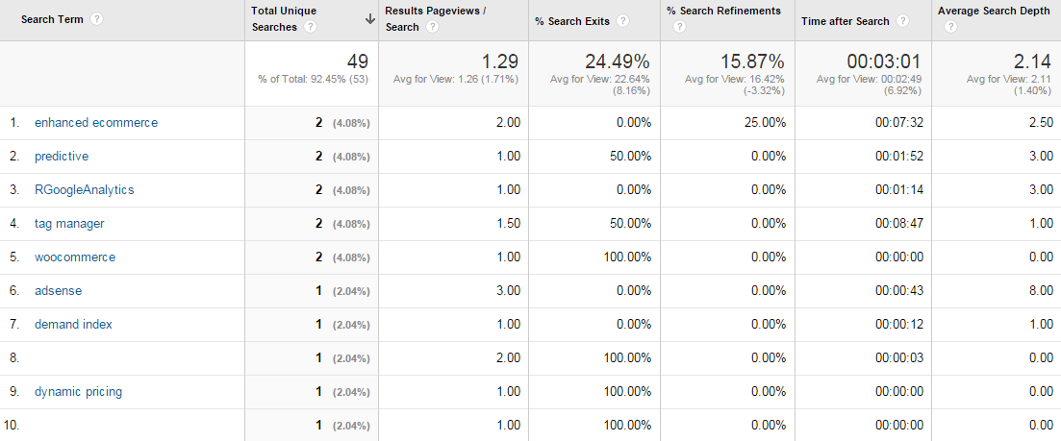Screen dimensions: 1061x441
Task: Select 'demand index' search term
Action: pos(74,325)
